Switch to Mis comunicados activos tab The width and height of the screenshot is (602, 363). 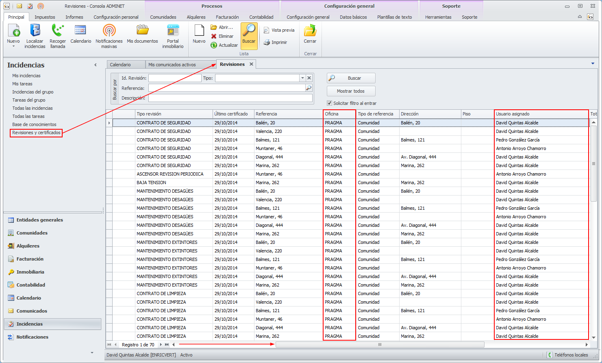(172, 65)
